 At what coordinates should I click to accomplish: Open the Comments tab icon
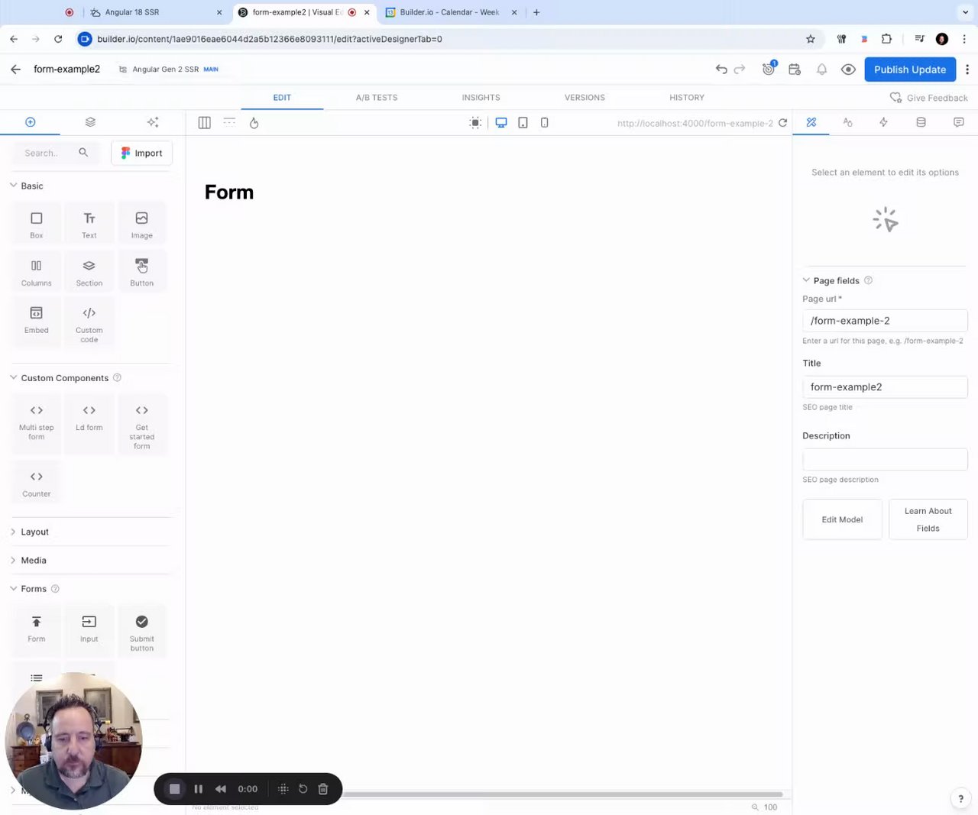click(x=958, y=122)
